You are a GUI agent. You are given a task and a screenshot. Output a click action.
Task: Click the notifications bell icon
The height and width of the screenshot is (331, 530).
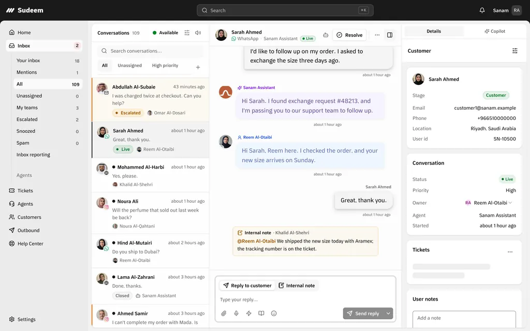point(482,10)
